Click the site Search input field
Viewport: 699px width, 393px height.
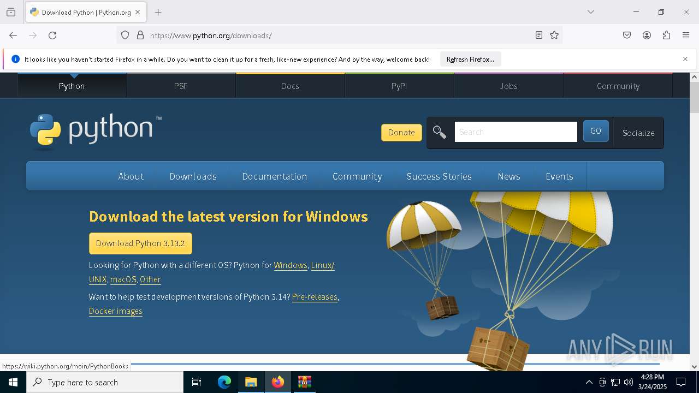pos(516,132)
